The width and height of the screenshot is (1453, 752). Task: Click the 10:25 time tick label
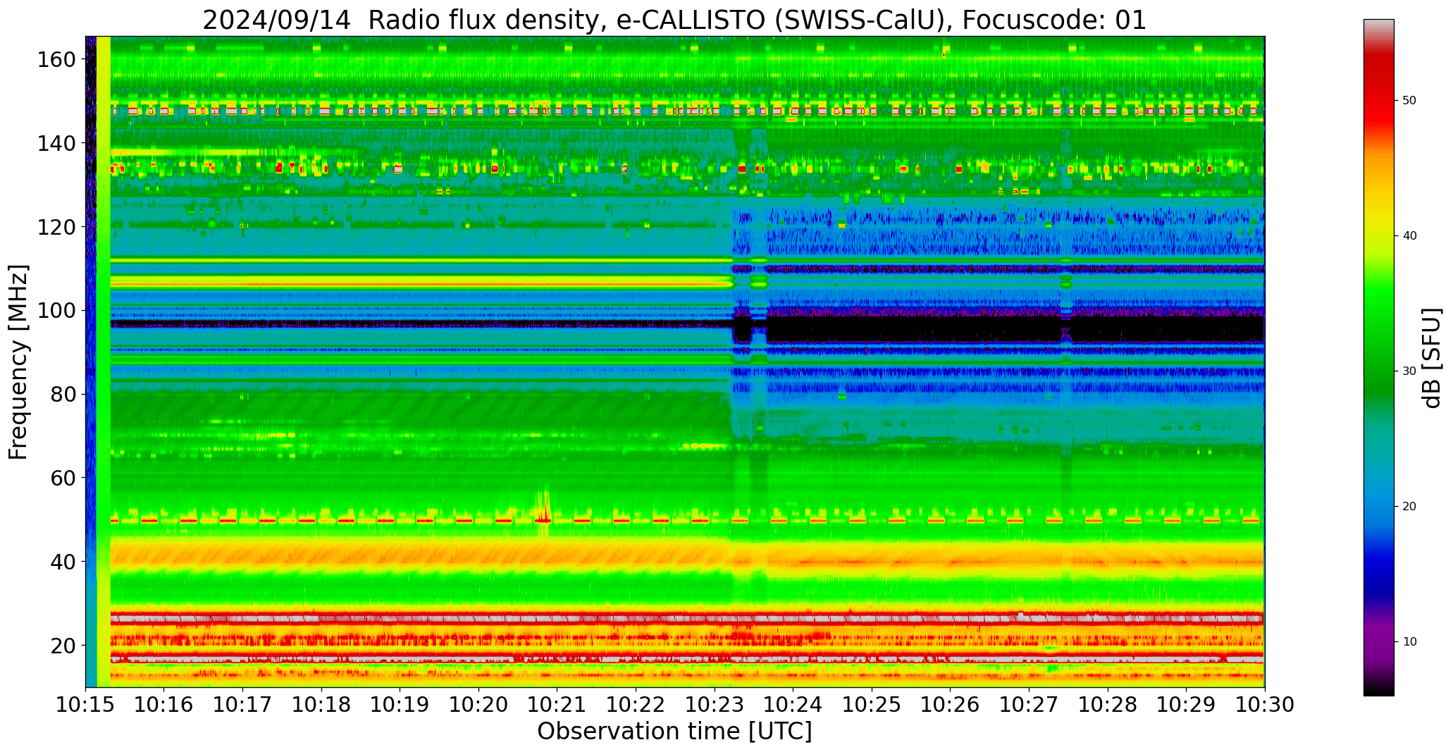872,704
